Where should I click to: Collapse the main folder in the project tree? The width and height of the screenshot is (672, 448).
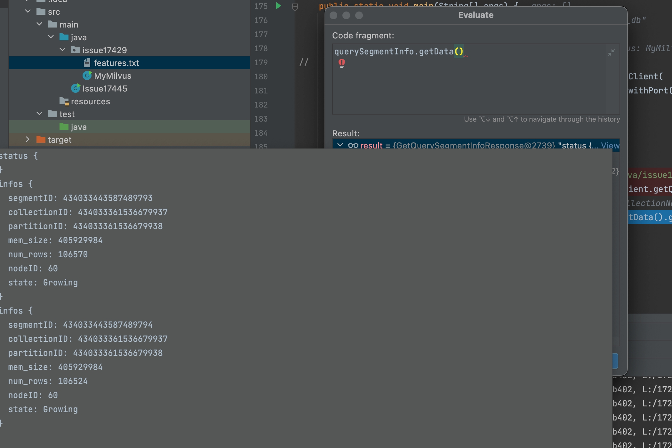coord(39,24)
